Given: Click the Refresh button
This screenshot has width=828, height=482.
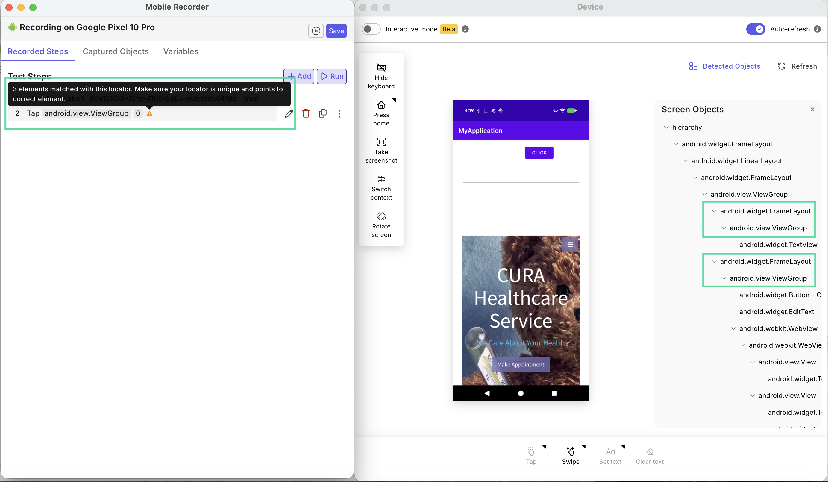Looking at the screenshot, I should [797, 66].
